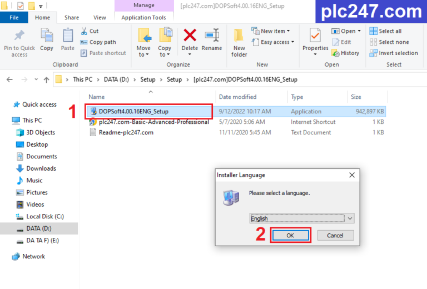This screenshot has height=289, width=427.
Task: Click the Copy ribbon icon
Action: pyautogui.click(x=47, y=36)
